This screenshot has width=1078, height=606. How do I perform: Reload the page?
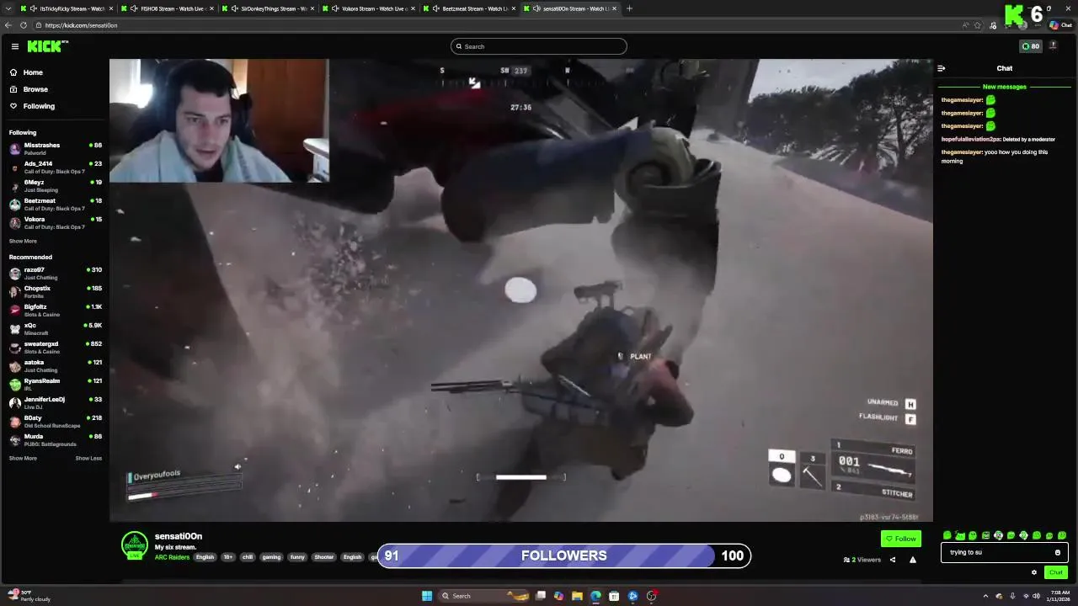[24, 25]
